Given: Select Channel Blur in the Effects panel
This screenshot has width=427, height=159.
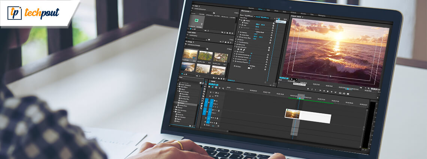Looking at the screenshot, I should point(185,94).
